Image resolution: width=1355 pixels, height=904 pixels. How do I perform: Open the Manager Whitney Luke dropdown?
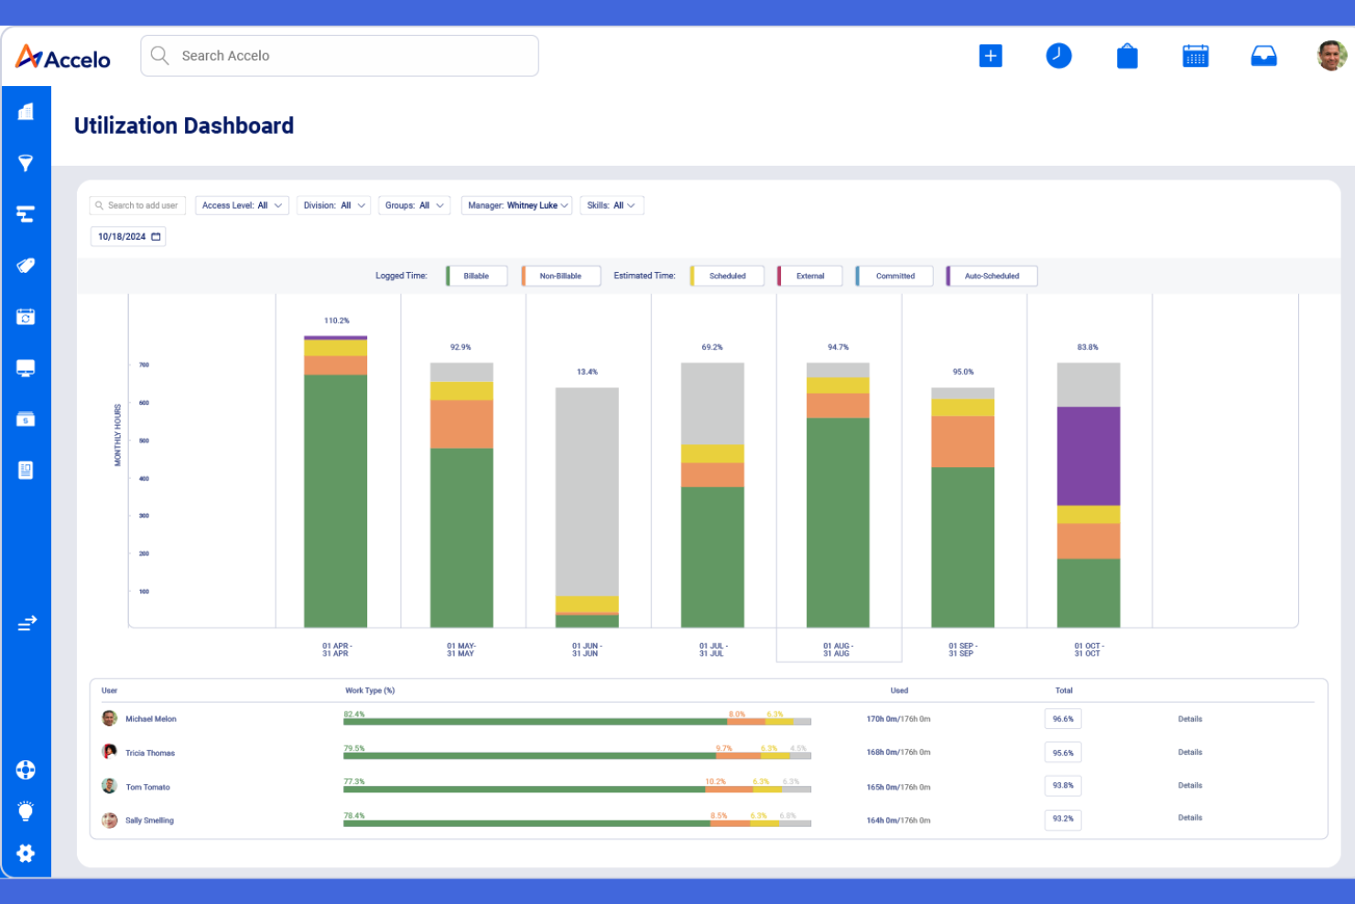point(517,205)
